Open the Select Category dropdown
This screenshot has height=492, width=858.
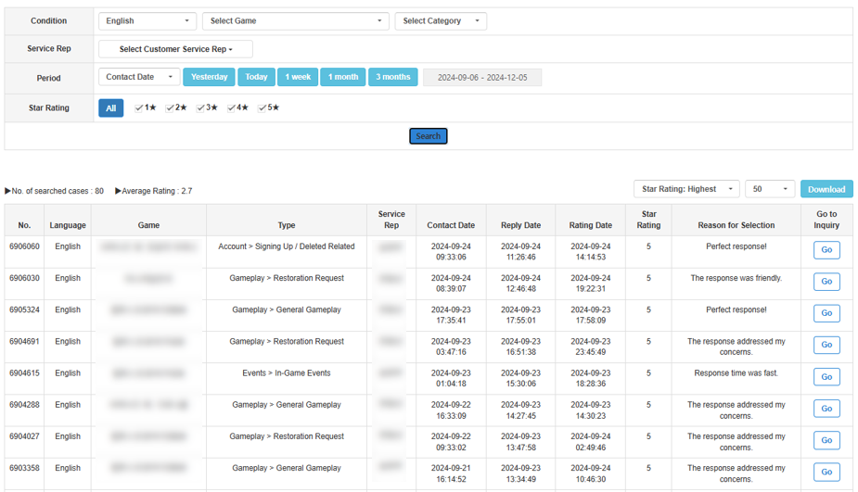pyautogui.click(x=440, y=21)
